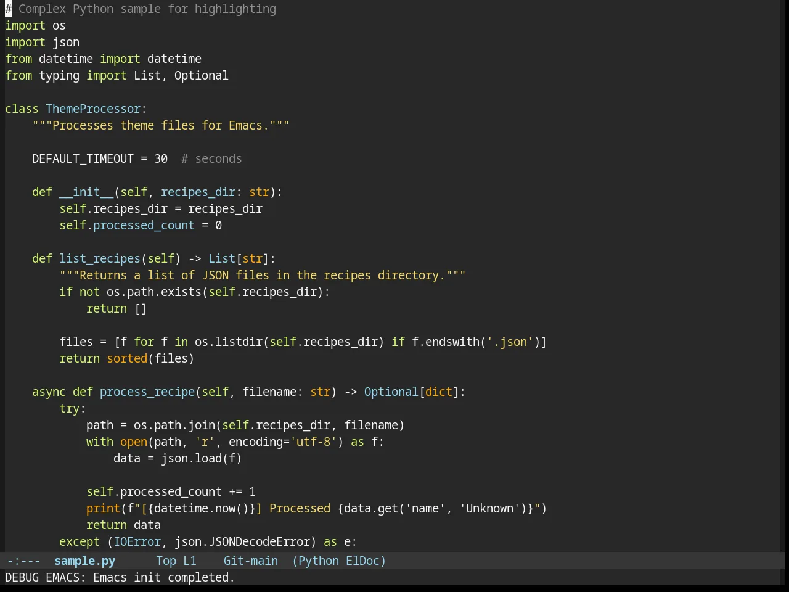This screenshot has height=592, width=789.
Task: Click 'os.path.join' call
Action: [x=174, y=425]
